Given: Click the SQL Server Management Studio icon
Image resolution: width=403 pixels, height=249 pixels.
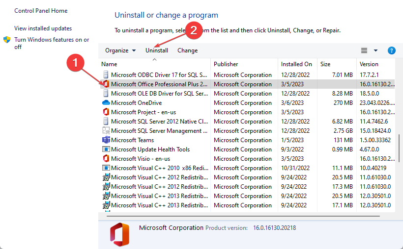Looking at the screenshot, I should tap(106, 131).
